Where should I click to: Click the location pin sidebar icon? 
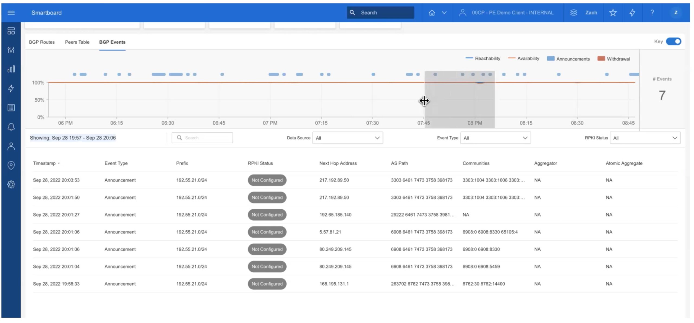(x=11, y=165)
